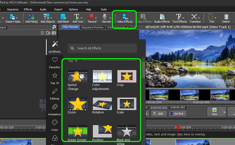Expand the Add Objects dropdown arrow
Image resolution: width=235 pixels, height=145 pixels.
pyautogui.click(x=51, y=18)
